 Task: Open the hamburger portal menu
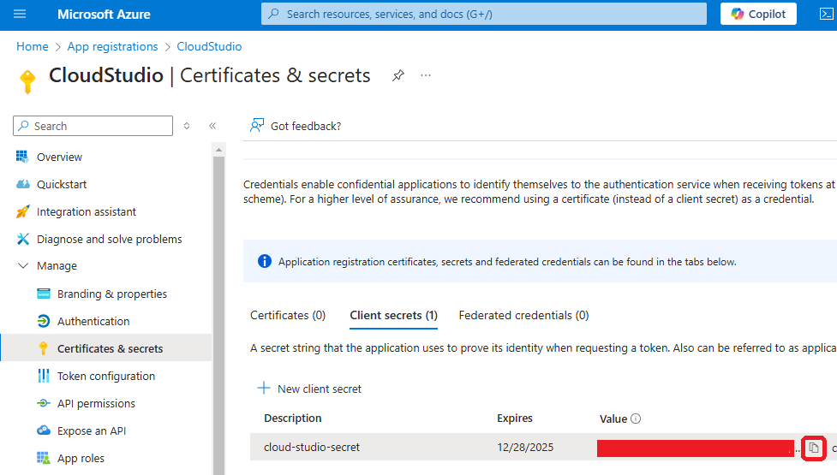[x=21, y=15]
